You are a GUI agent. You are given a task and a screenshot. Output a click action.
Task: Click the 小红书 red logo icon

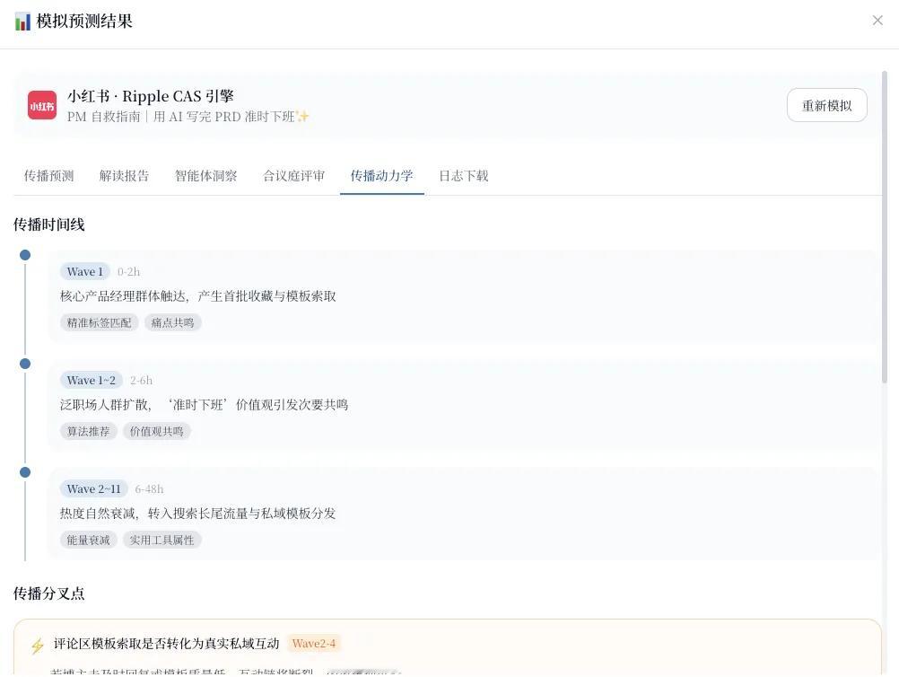[x=42, y=105]
